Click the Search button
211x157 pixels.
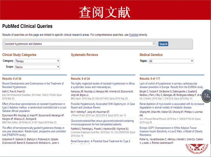163,44
